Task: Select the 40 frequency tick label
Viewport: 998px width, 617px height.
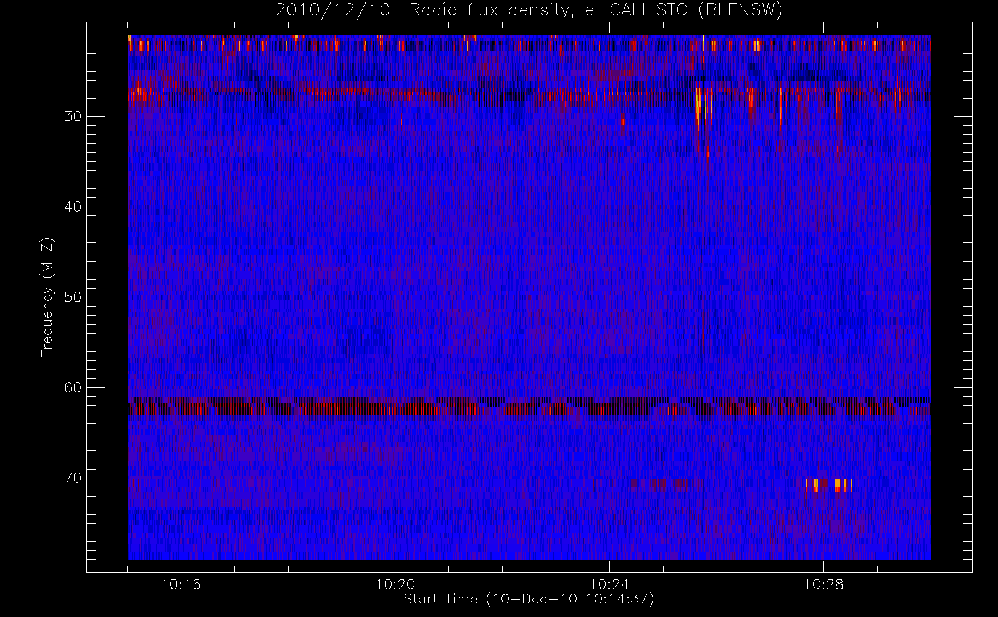Action: coord(73,207)
